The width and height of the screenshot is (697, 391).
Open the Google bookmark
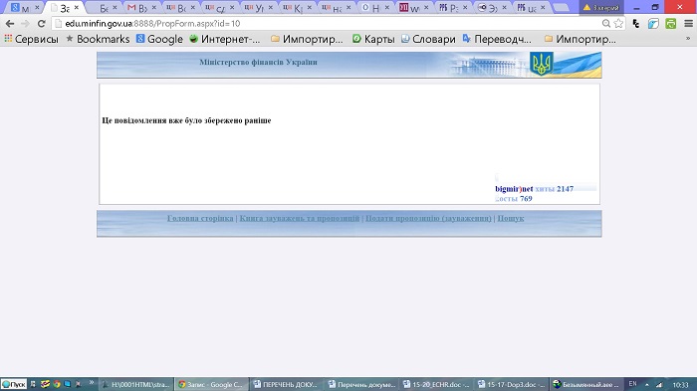(159, 39)
